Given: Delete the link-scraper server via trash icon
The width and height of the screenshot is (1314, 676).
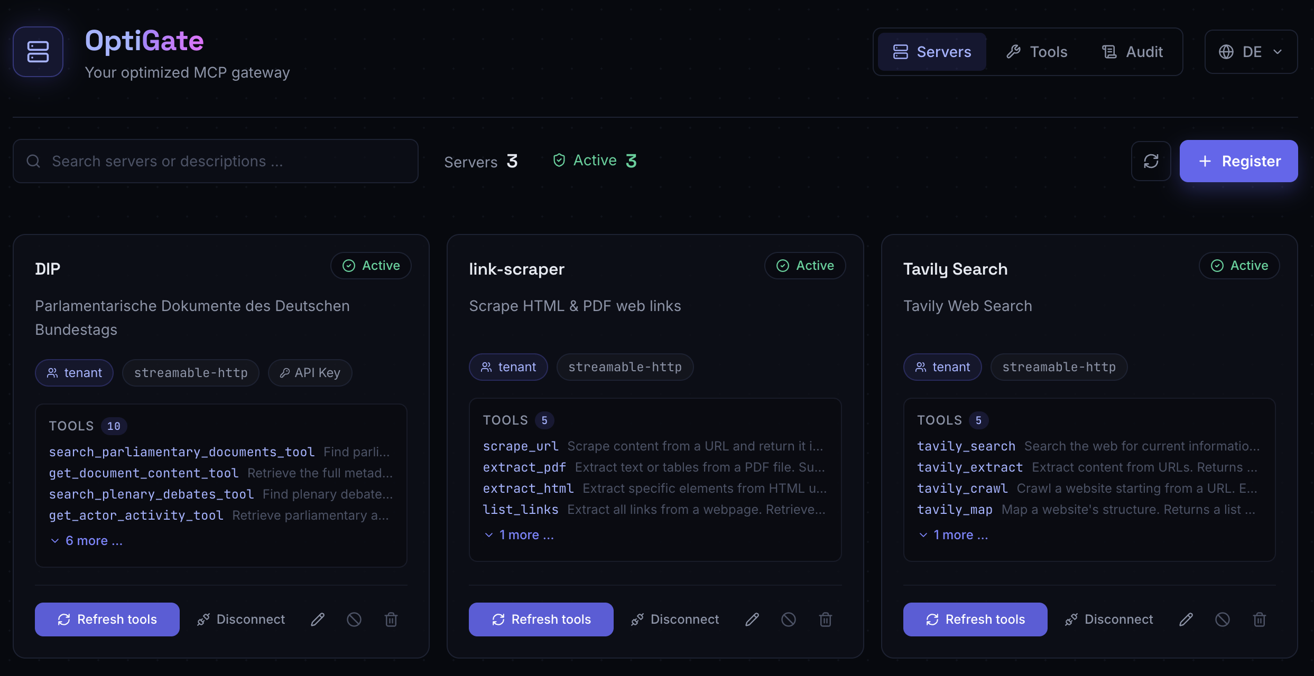Looking at the screenshot, I should click(x=826, y=619).
